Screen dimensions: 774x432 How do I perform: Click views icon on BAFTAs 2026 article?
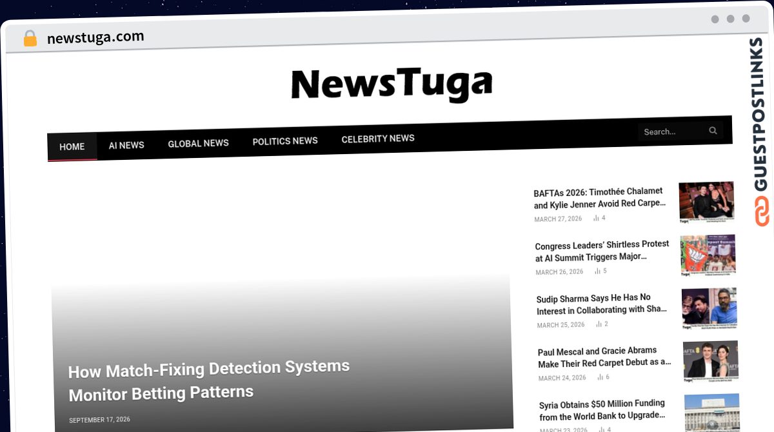click(x=596, y=218)
